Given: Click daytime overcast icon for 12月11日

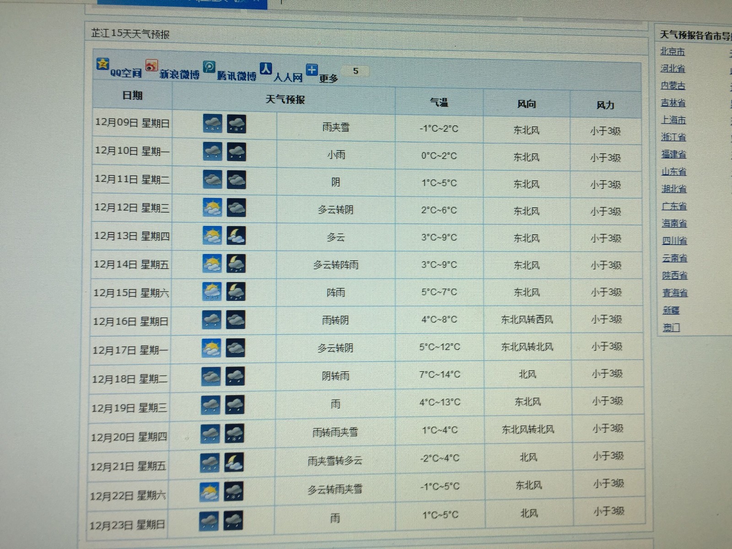Looking at the screenshot, I should click(213, 180).
